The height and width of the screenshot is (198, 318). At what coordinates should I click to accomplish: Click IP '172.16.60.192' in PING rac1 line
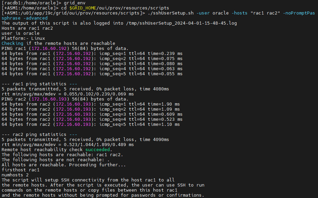click(x=49, y=49)
